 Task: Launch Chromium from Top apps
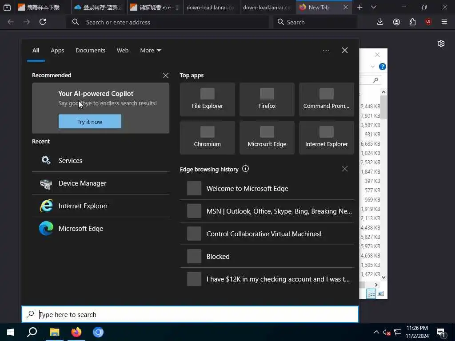click(207, 138)
